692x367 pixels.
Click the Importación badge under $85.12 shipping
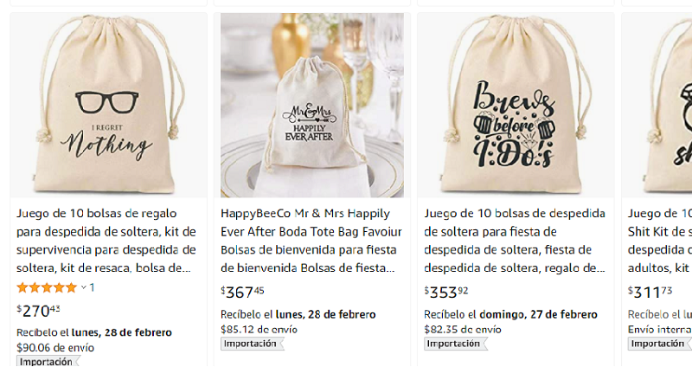(253, 344)
